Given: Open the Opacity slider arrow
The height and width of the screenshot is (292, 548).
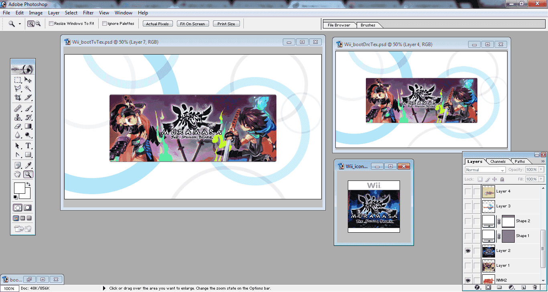Looking at the screenshot, I should click(541, 170).
